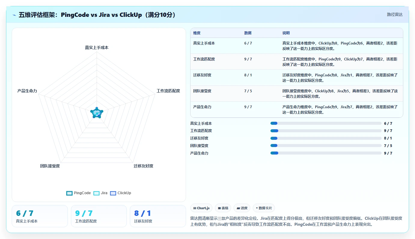The height and width of the screenshot is (239, 415).
Task: Select the 表格 chip
Action: [223, 208]
